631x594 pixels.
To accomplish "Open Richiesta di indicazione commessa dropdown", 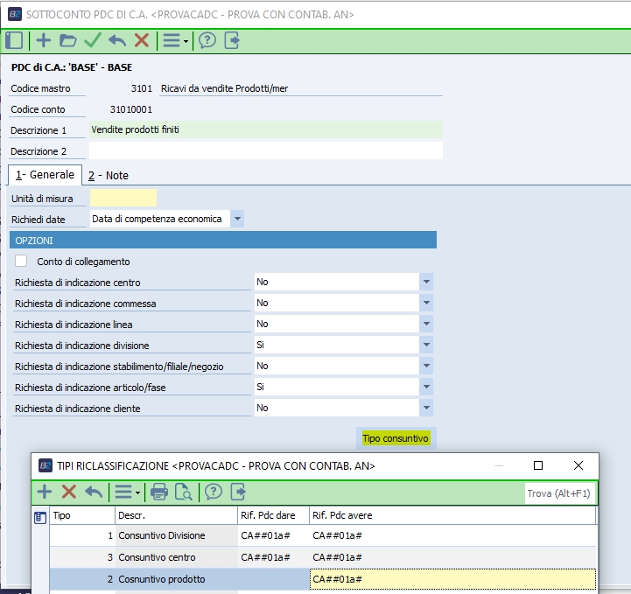I will (x=426, y=303).
